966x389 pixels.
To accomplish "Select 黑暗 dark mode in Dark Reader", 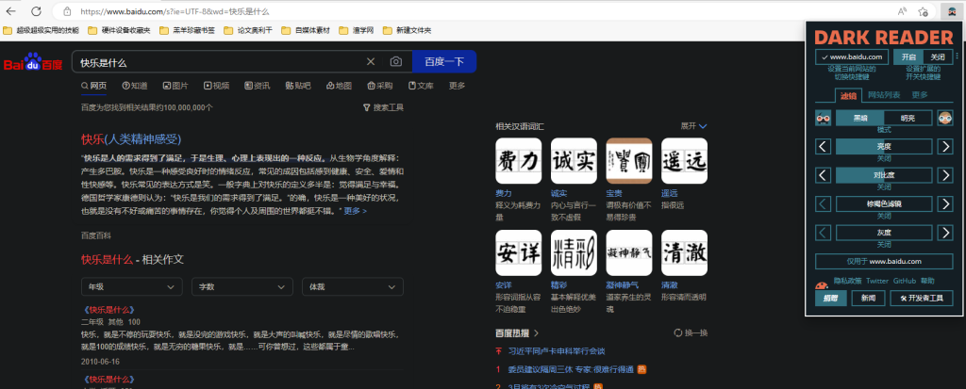I will [860, 118].
